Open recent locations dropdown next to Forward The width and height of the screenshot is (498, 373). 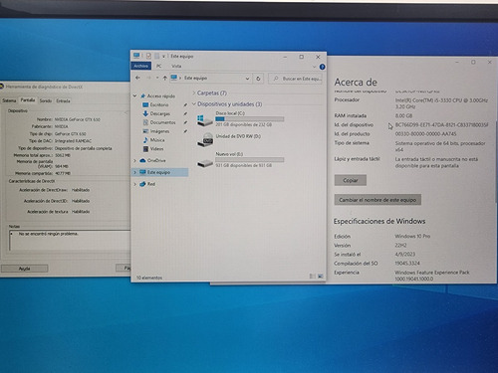point(157,79)
